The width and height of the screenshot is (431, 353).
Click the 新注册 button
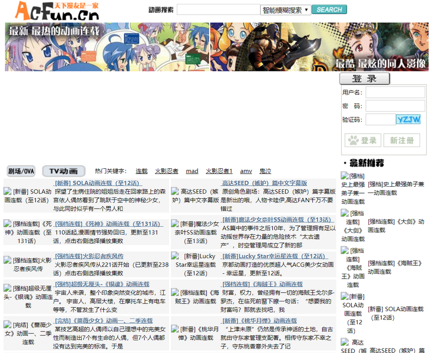pyautogui.click(x=402, y=141)
